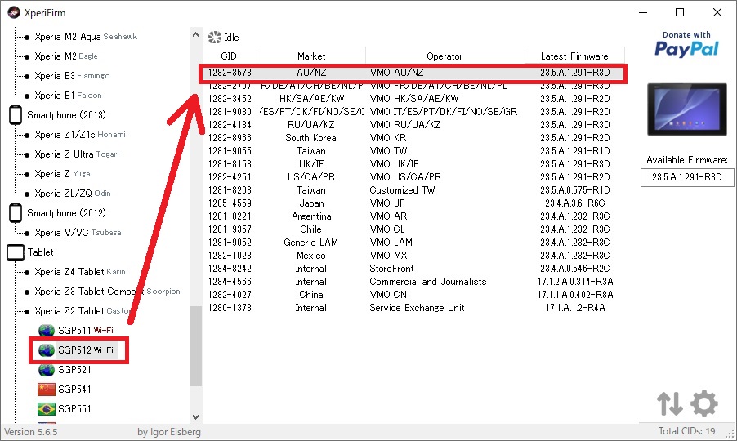Image resolution: width=737 pixels, height=441 pixels.
Task: Click the Smartphone (2013) phone icon
Action: [x=16, y=115]
